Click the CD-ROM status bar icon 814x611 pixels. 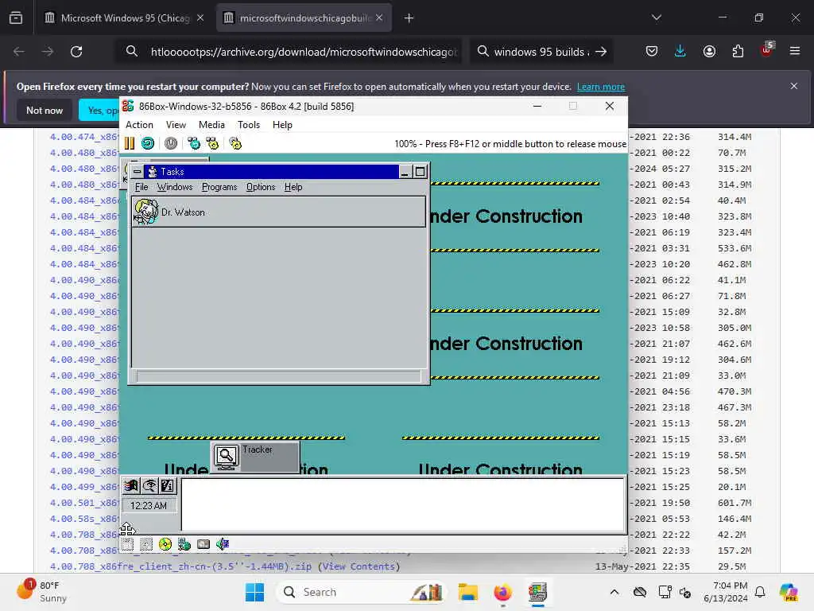point(165,544)
